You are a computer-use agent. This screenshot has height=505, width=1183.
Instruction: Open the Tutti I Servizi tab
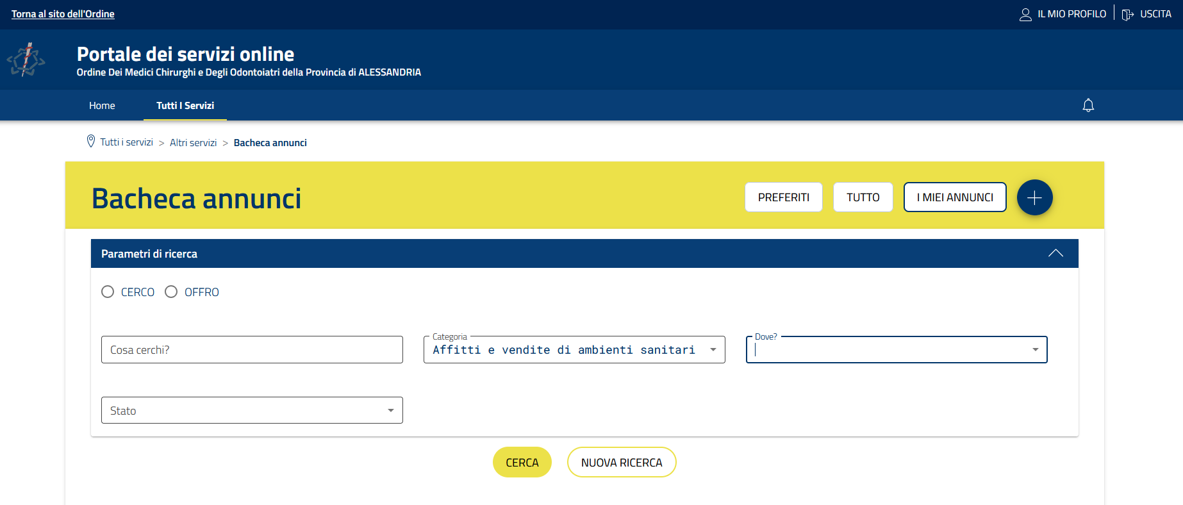[185, 106]
